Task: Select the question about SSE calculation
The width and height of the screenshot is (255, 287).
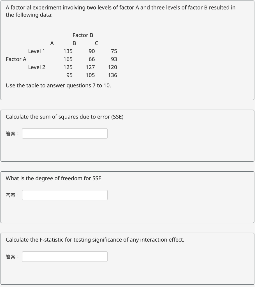Action: (x=64, y=117)
